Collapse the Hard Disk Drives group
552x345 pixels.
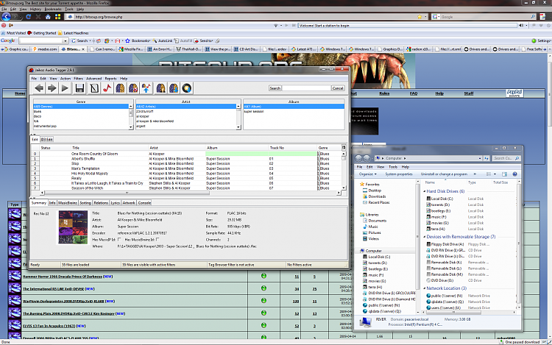click(424, 191)
